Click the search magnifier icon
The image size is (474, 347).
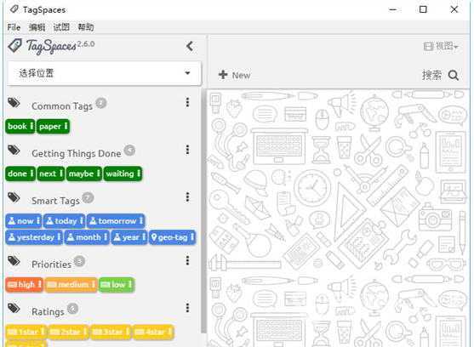(x=454, y=75)
